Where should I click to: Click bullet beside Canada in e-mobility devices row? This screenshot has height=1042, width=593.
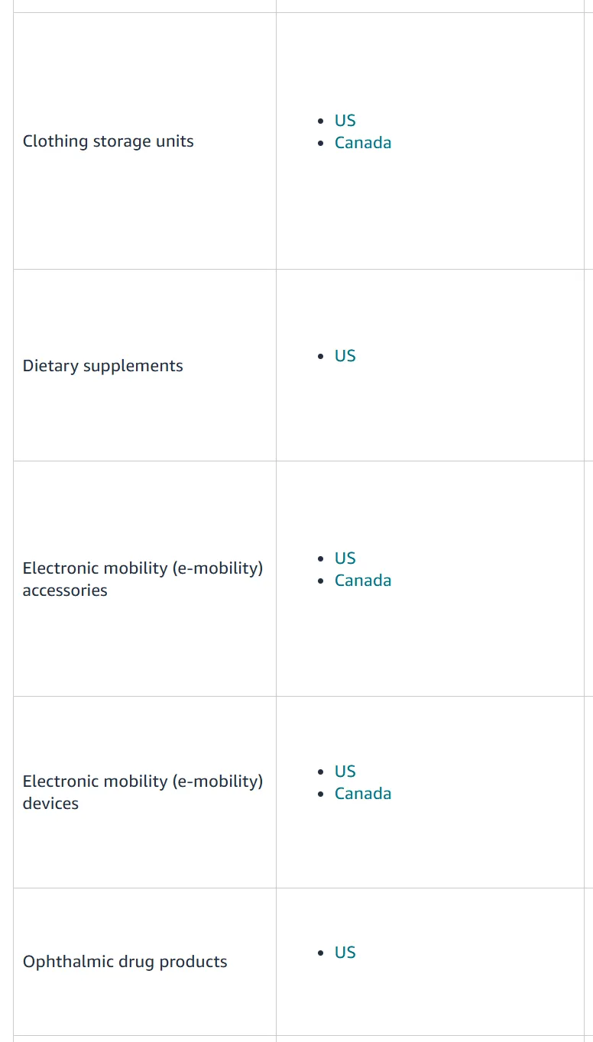coord(321,794)
